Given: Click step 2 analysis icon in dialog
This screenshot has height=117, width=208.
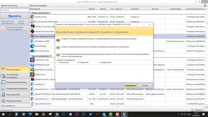Looking at the screenshot, I should pyautogui.click(x=58, y=48).
